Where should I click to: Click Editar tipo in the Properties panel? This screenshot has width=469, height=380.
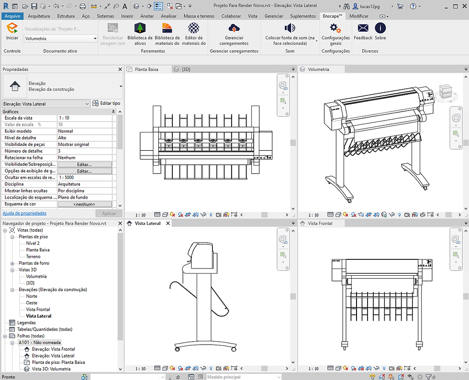pyautogui.click(x=110, y=103)
